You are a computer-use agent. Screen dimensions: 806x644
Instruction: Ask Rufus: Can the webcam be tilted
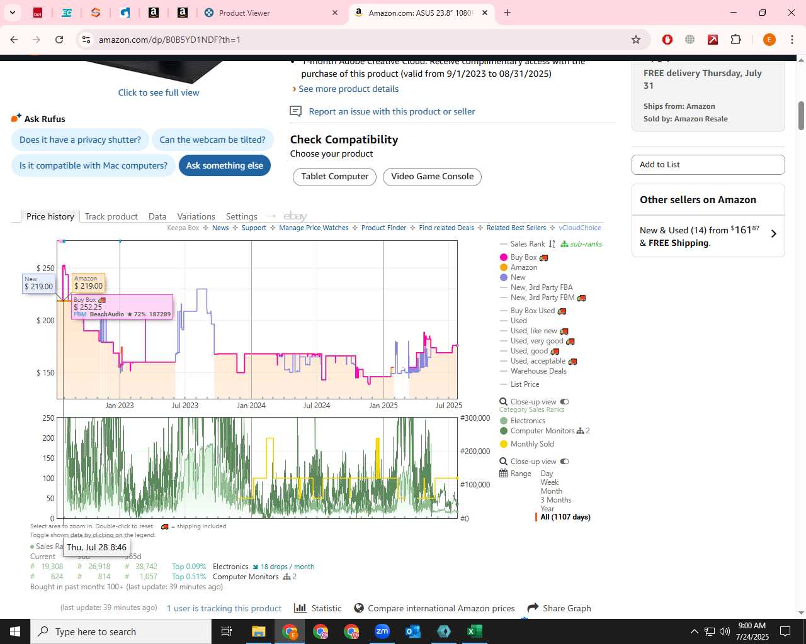click(x=212, y=140)
